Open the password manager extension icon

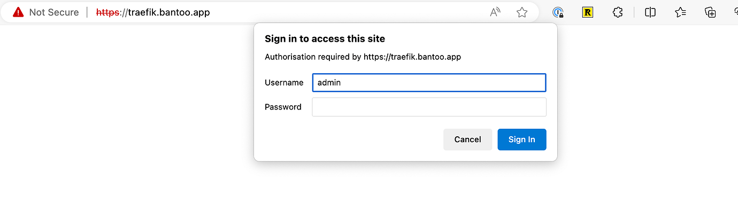coord(558,12)
